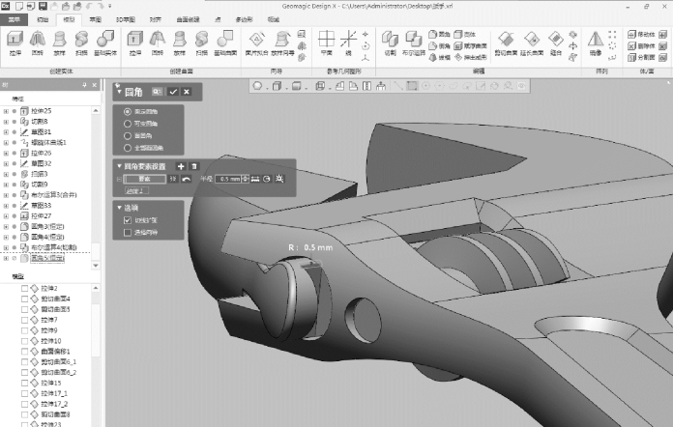The image size is (673, 427).
Task: Click the radius 半径 value input field
Action: click(x=230, y=179)
